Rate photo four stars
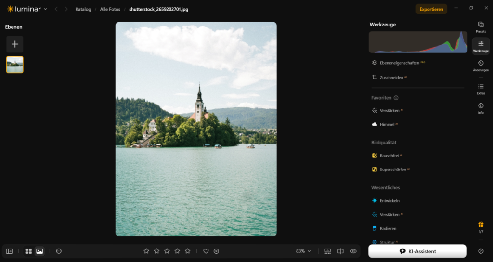493x262 pixels. pos(177,251)
